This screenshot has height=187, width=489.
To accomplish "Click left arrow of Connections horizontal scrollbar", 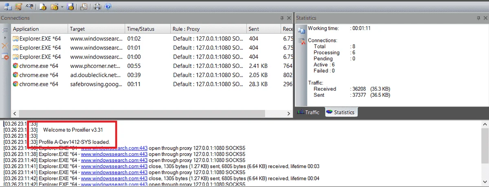I will pyautogui.click(x=15, y=114).
